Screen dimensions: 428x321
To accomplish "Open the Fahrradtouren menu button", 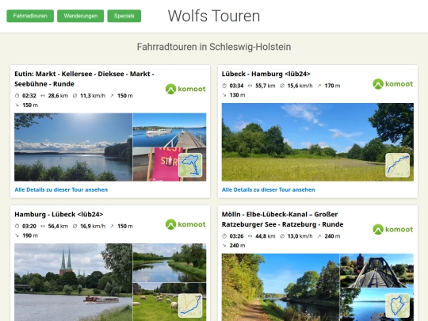I will click(30, 16).
